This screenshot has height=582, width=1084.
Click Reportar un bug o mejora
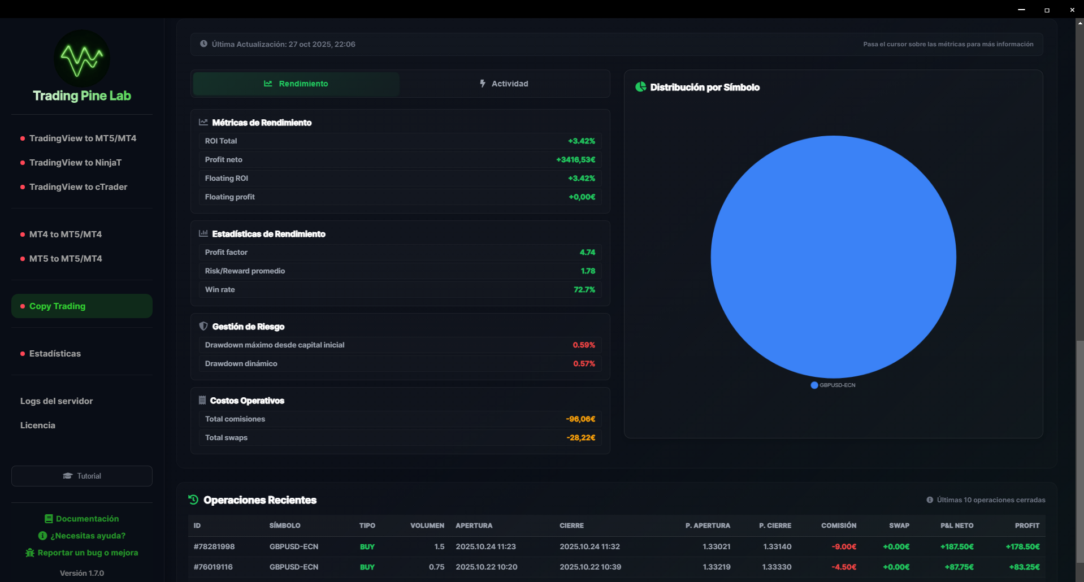[82, 553]
